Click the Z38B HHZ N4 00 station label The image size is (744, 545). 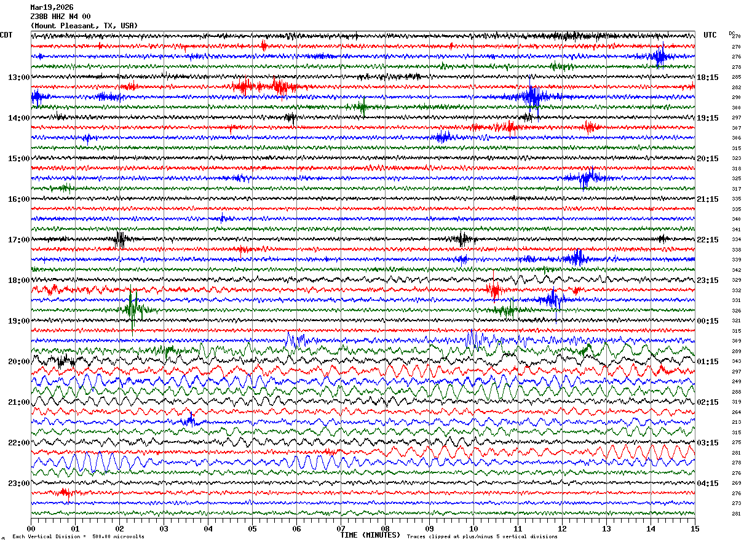(x=60, y=17)
